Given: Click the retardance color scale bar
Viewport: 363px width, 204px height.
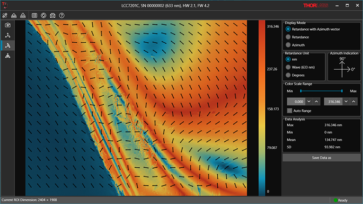Looking at the screenshot, I should [262, 108].
